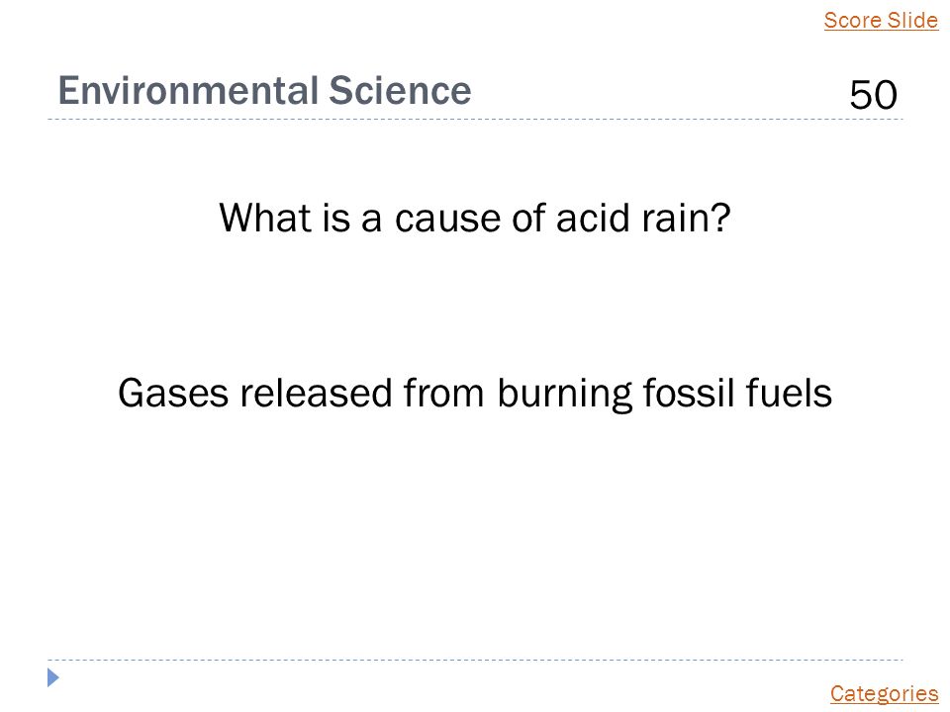950x712 pixels.
Task: Go to the Categories link
Action: click(884, 694)
